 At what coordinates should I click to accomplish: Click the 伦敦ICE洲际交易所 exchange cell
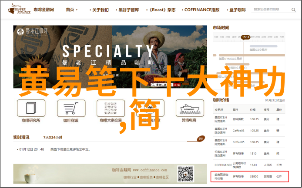tap(221, 154)
